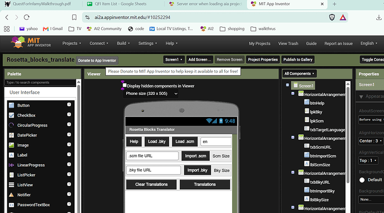
Task: Open help info for Button component
Action: click(x=69, y=105)
